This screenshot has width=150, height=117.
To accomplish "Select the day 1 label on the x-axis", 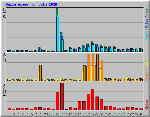I will 10,114.
